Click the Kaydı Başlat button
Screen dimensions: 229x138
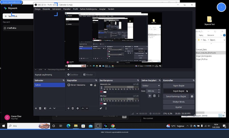[x=179, y=91]
